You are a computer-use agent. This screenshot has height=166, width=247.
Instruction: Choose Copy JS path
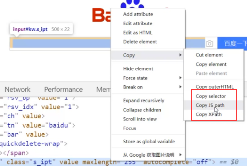pos(210,105)
